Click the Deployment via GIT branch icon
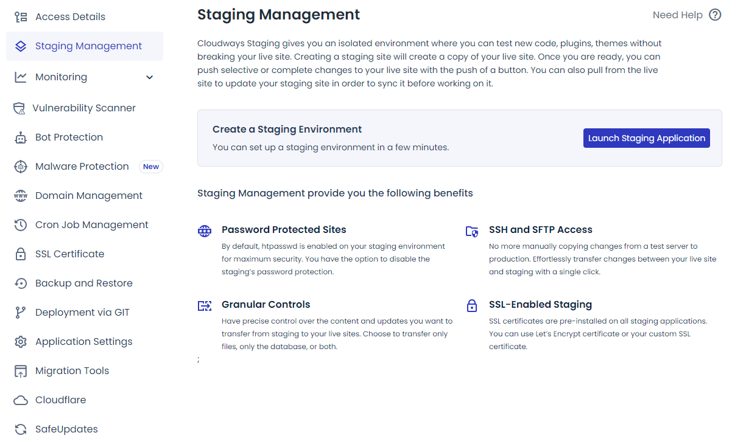 21,313
